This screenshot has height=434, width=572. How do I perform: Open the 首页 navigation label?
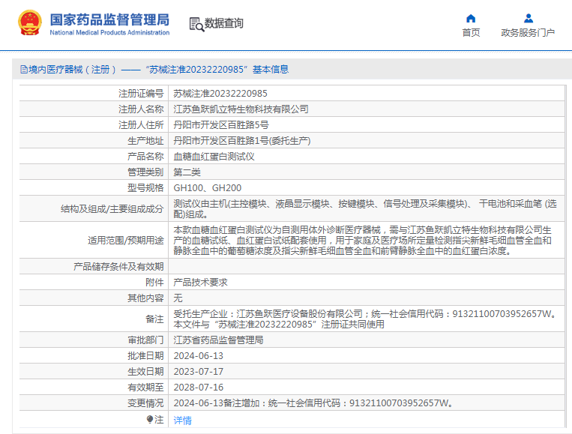point(471,33)
